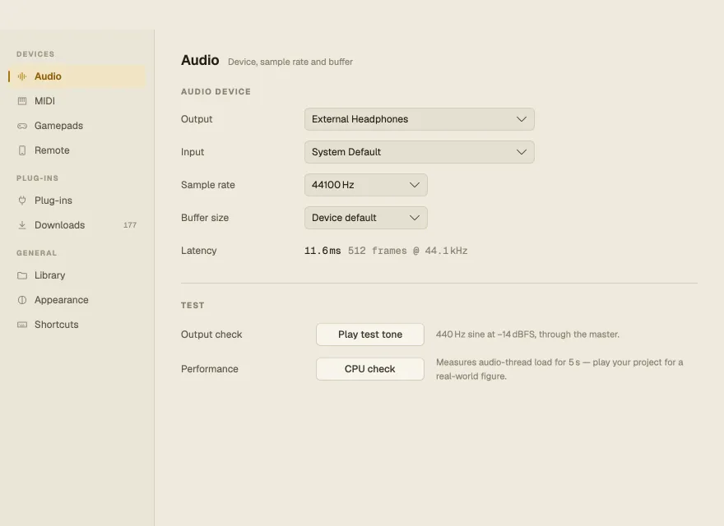Click the 11.6ms latency value
The height and width of the screenshot is (526, 724).
coord(323,251)
